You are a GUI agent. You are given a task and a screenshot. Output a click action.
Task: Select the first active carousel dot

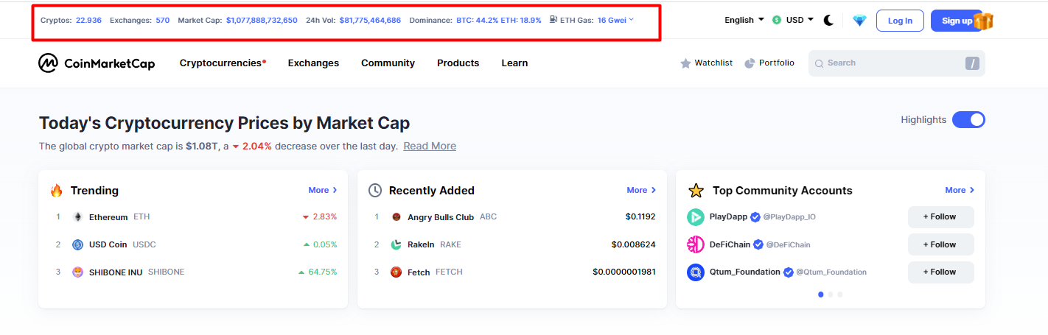coord(821,295)
